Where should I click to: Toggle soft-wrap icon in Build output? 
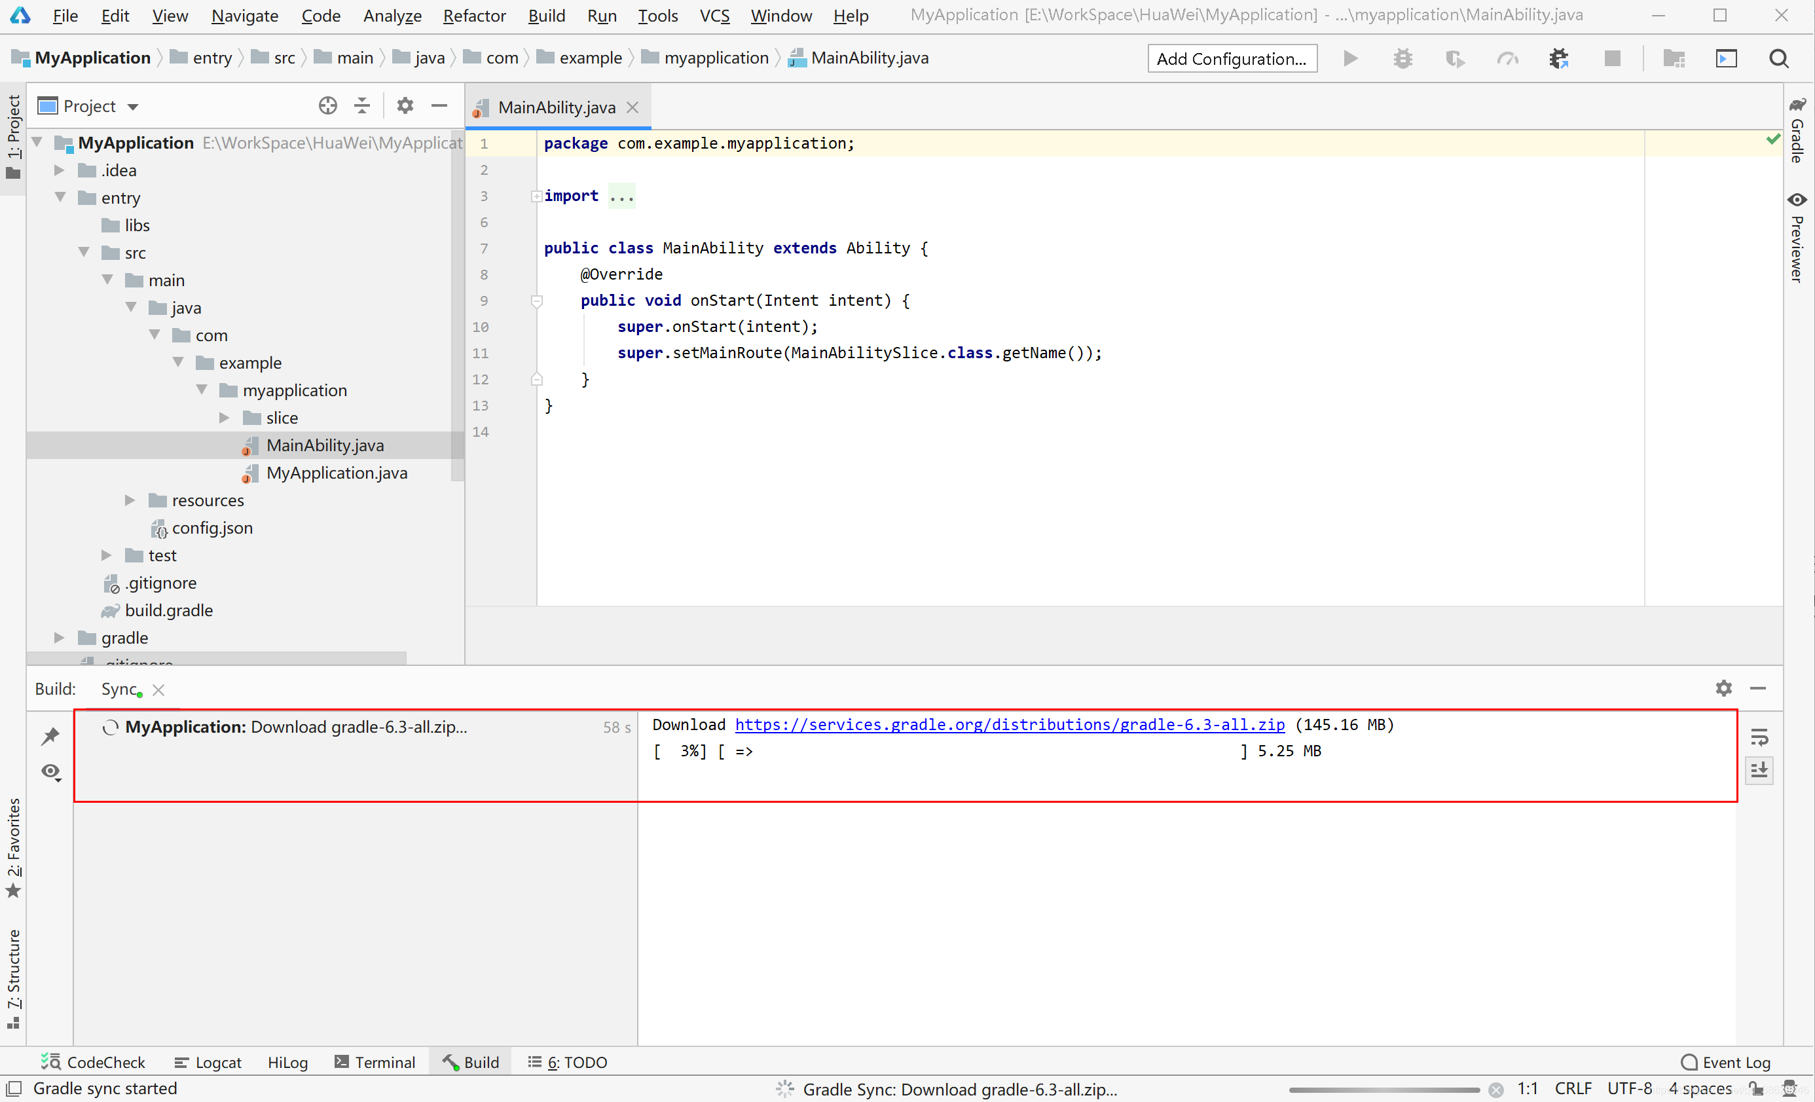click(1759, 737)
